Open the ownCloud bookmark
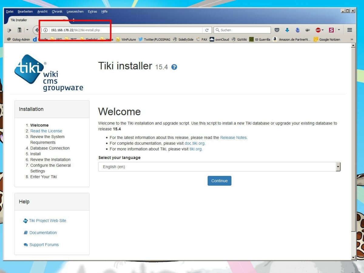Image resolution: width=364 pixels, height=273 pixels. [x=219, y=39]
